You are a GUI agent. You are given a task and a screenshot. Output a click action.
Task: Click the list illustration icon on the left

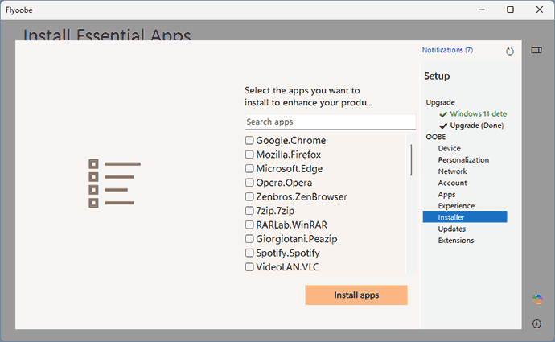(114, 183)
